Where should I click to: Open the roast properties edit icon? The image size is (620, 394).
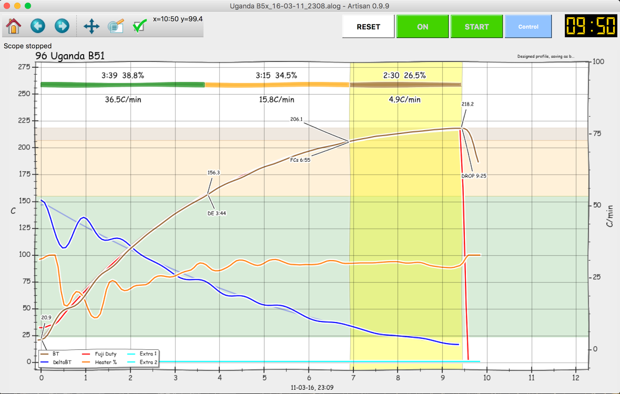[115, 26]
